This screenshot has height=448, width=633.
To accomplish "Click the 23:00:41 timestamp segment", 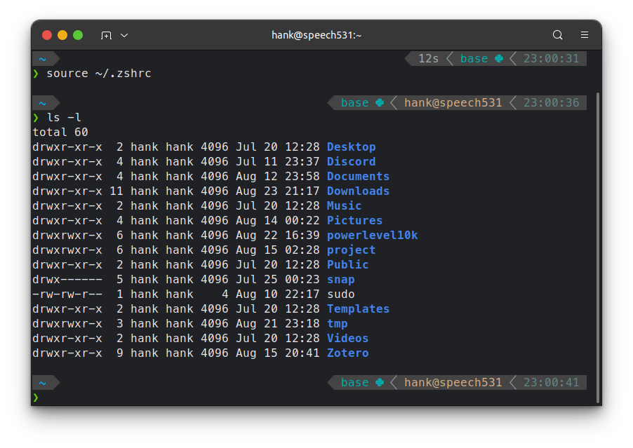I will (551, 383).
